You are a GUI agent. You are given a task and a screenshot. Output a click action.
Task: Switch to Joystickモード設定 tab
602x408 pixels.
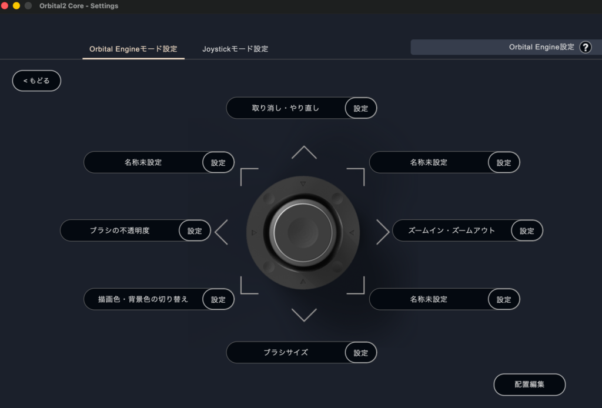pos(235,49)
